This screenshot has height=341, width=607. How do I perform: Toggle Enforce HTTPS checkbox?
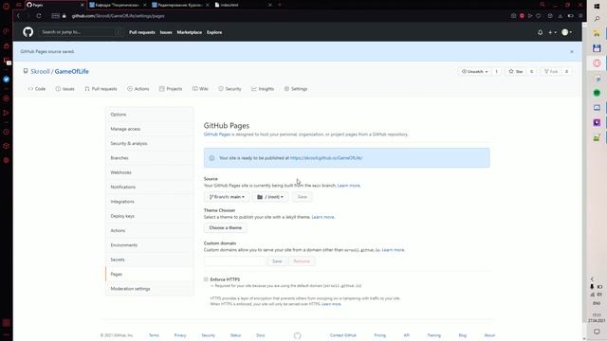pos(206,279)
